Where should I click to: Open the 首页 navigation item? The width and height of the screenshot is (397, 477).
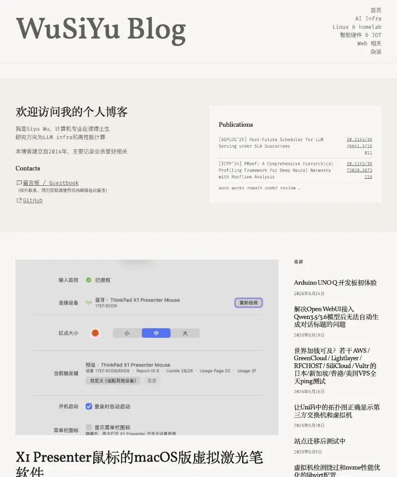376,10
